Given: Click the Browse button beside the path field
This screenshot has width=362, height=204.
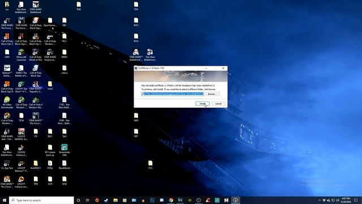Looking at the screenshot, I should (212, 94).
